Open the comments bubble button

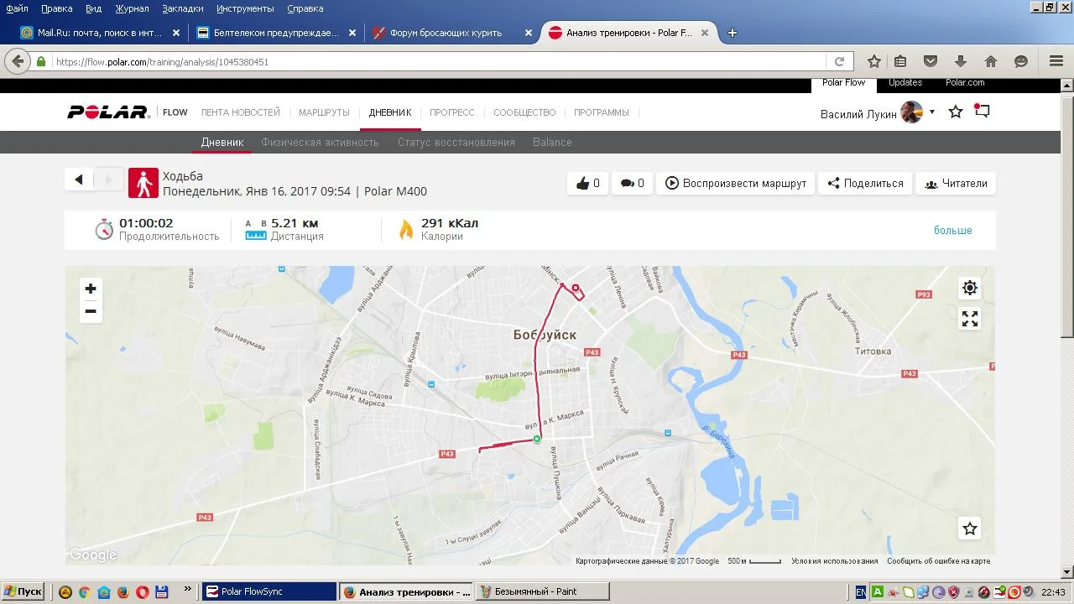pos(633,183)
